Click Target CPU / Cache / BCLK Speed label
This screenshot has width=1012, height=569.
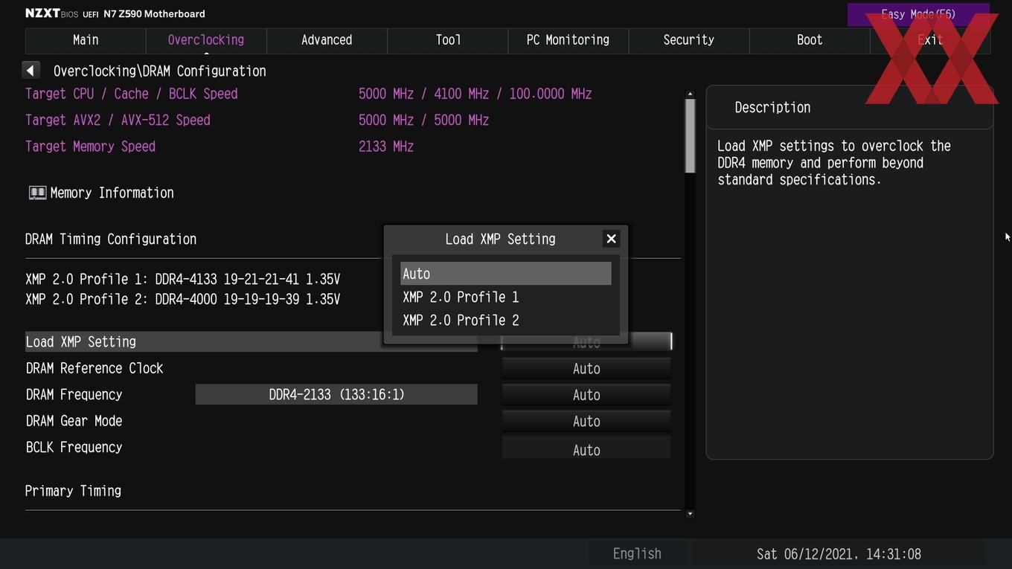pyautogui.click(x=132, y=94)
